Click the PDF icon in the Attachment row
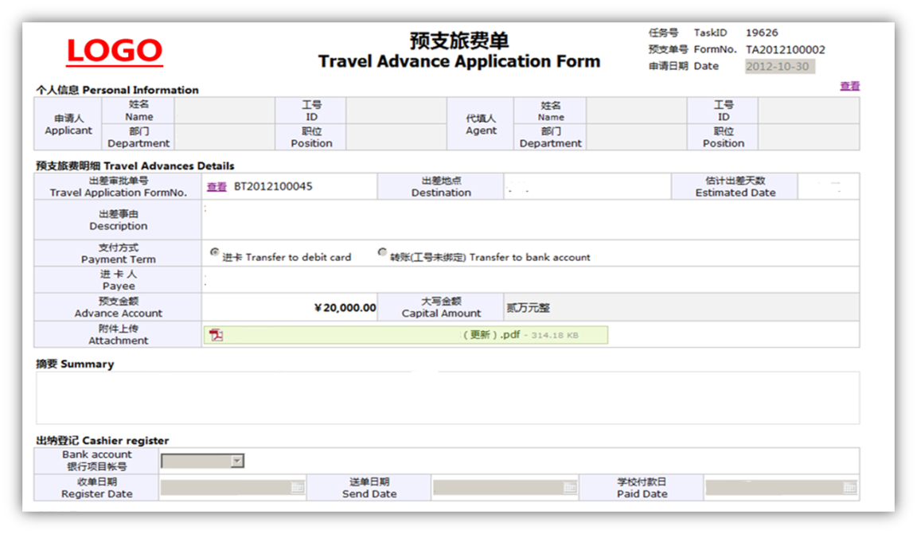The width and height of the screenshot is (917, 534). tap(216, 335)
